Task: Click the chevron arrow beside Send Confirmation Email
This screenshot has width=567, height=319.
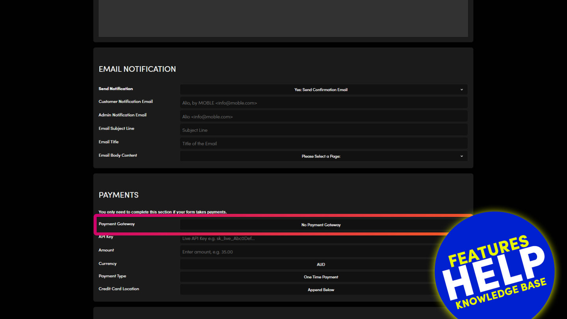Action: pyautogui.click(x=461, y=90)
